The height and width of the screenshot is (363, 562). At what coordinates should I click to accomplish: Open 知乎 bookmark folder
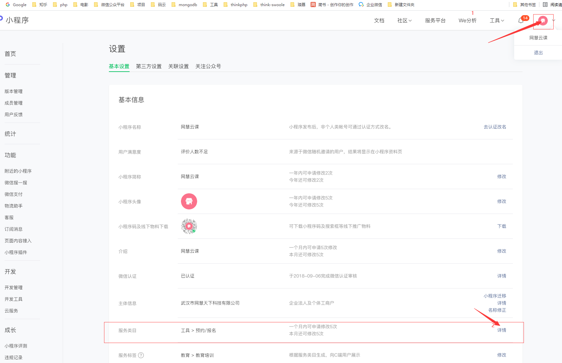[40, 5]
